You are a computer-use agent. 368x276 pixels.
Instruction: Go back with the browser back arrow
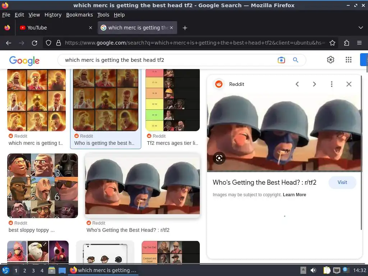9,43
